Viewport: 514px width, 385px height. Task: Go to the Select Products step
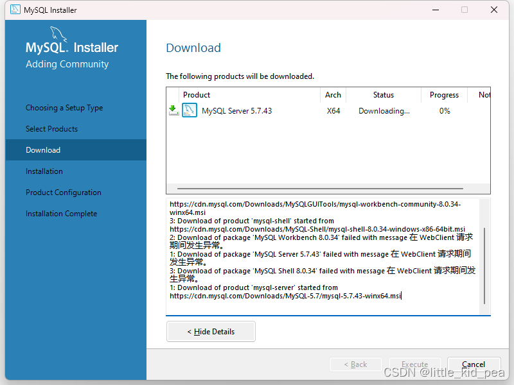(52, 129)
